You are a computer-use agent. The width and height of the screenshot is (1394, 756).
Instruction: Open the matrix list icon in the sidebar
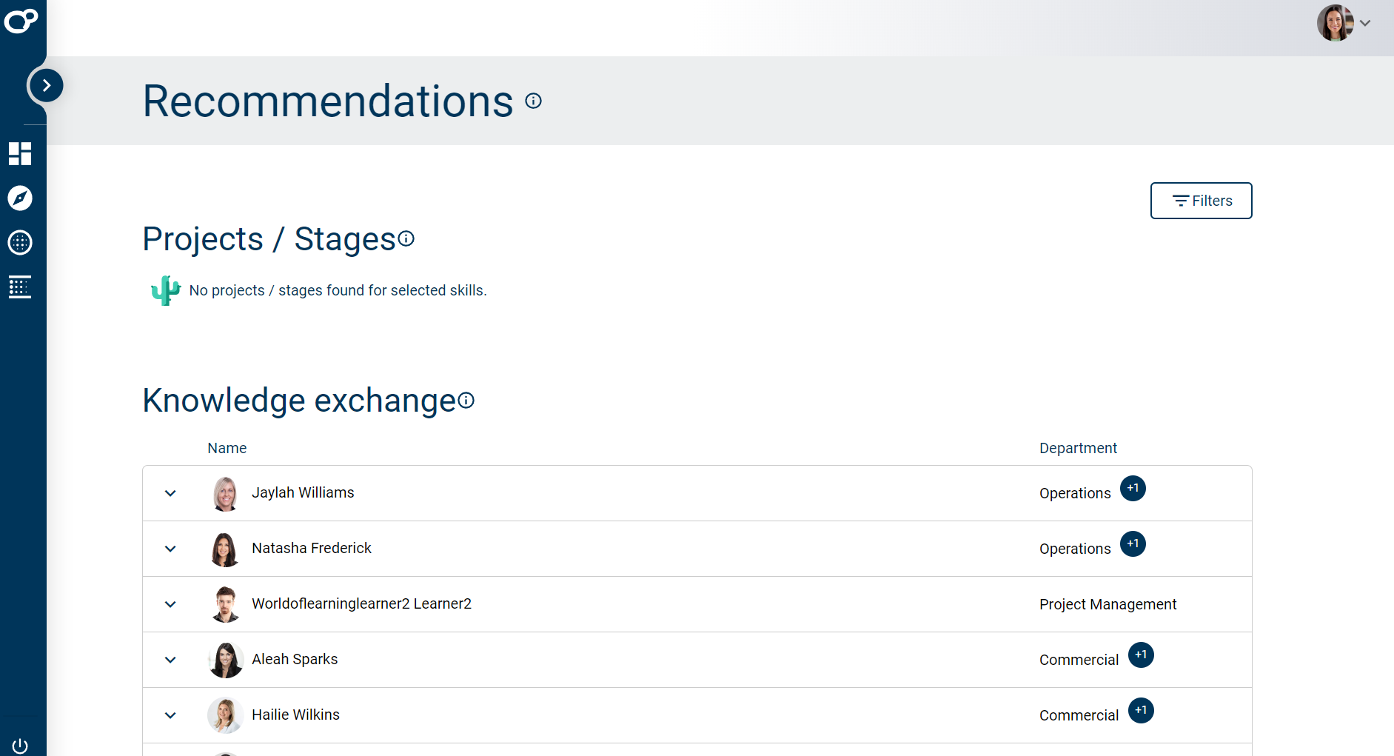tap(20, 287)
